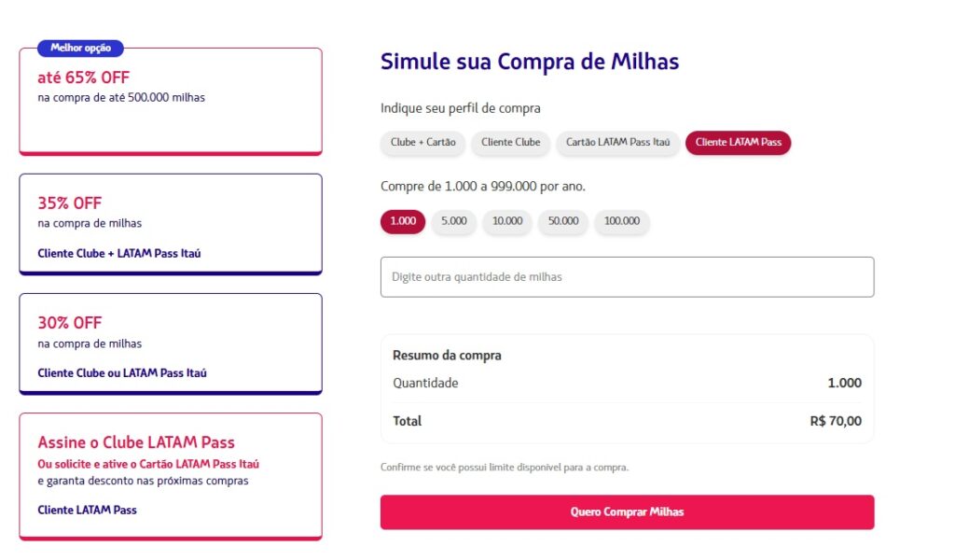Image resolution: width=955 pixels, height=560 pixels.
Task: Click the Melhor opção badge
Action: 80,49
